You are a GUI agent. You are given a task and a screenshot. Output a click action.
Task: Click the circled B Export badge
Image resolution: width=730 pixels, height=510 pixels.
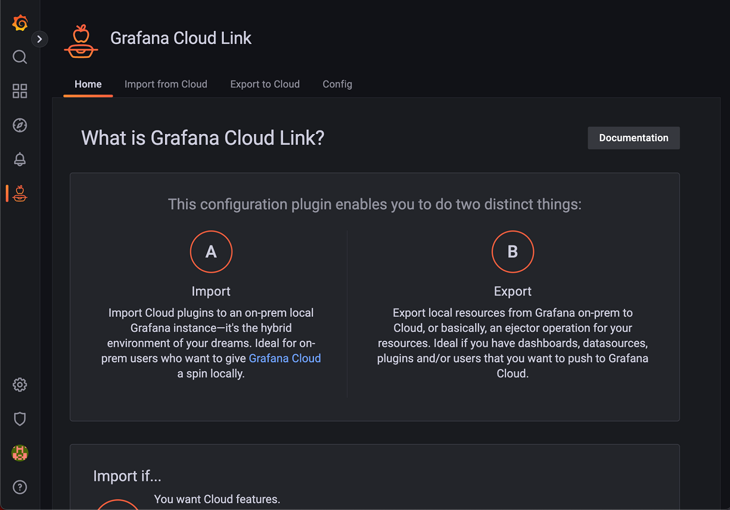(513, 252)
